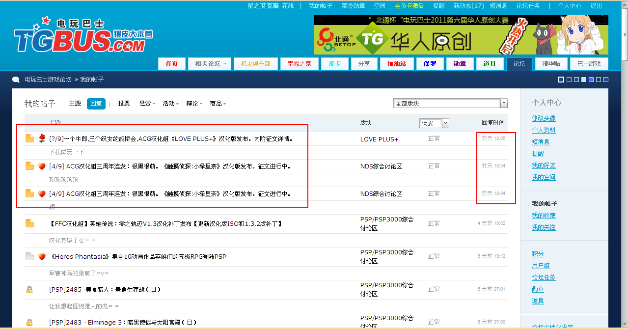Click the speech bubble icon in breadcrumb

tap(16, 80)
